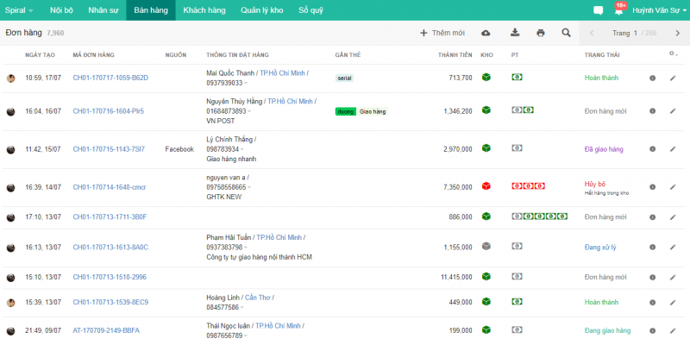
Task: Click the Thành tiền column header
Action: [x=455, y=55]
